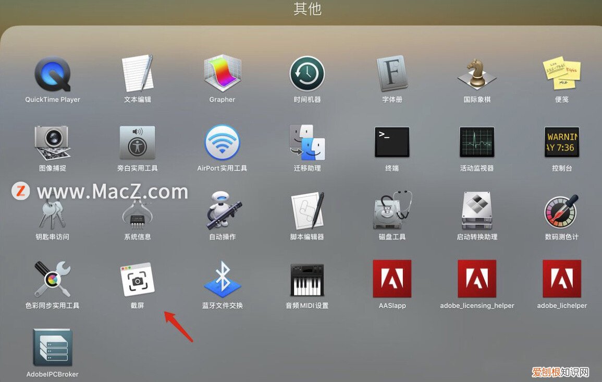Open the AdobeIPCBroker app
The image size is (602, 382).
point(52,348)
